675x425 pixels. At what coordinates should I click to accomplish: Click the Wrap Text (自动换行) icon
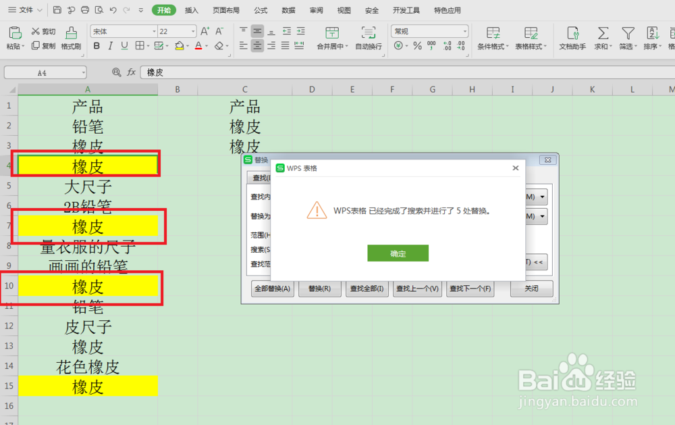(368, 32)
